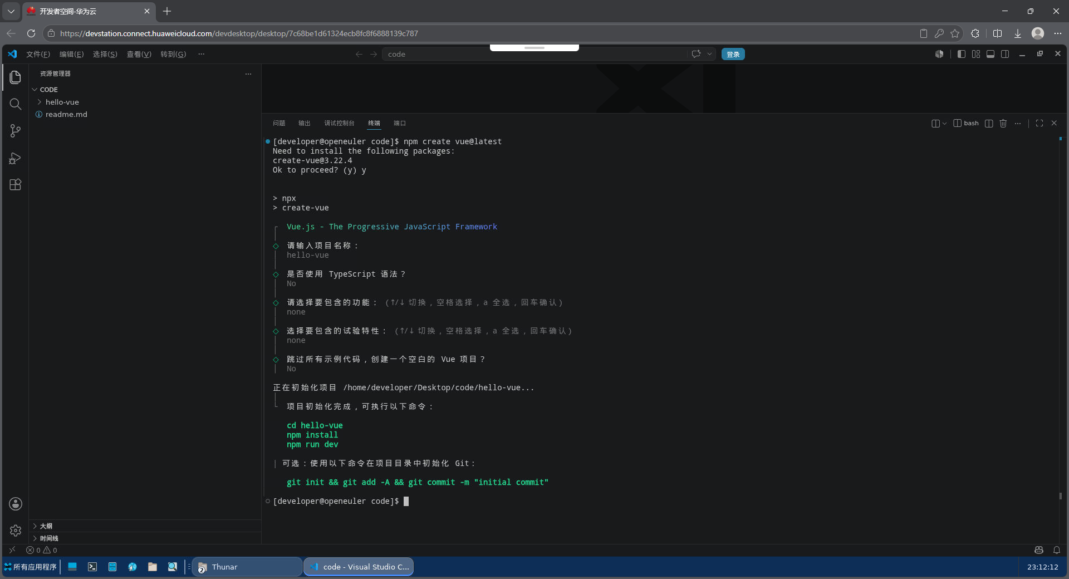Click the terminal scrollbar
1069x579 pixels.
click(1061, 495)
